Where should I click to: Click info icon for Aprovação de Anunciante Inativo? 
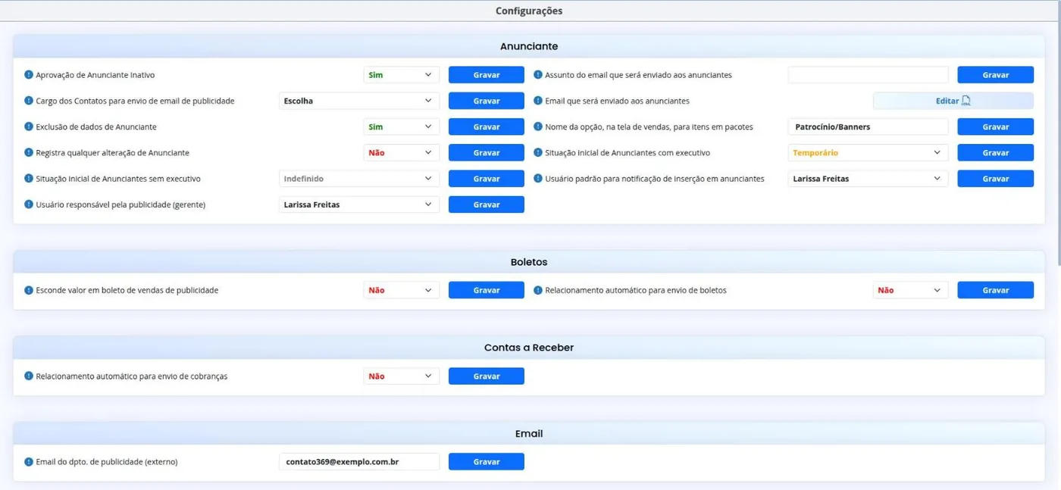[x=29, y=75]
